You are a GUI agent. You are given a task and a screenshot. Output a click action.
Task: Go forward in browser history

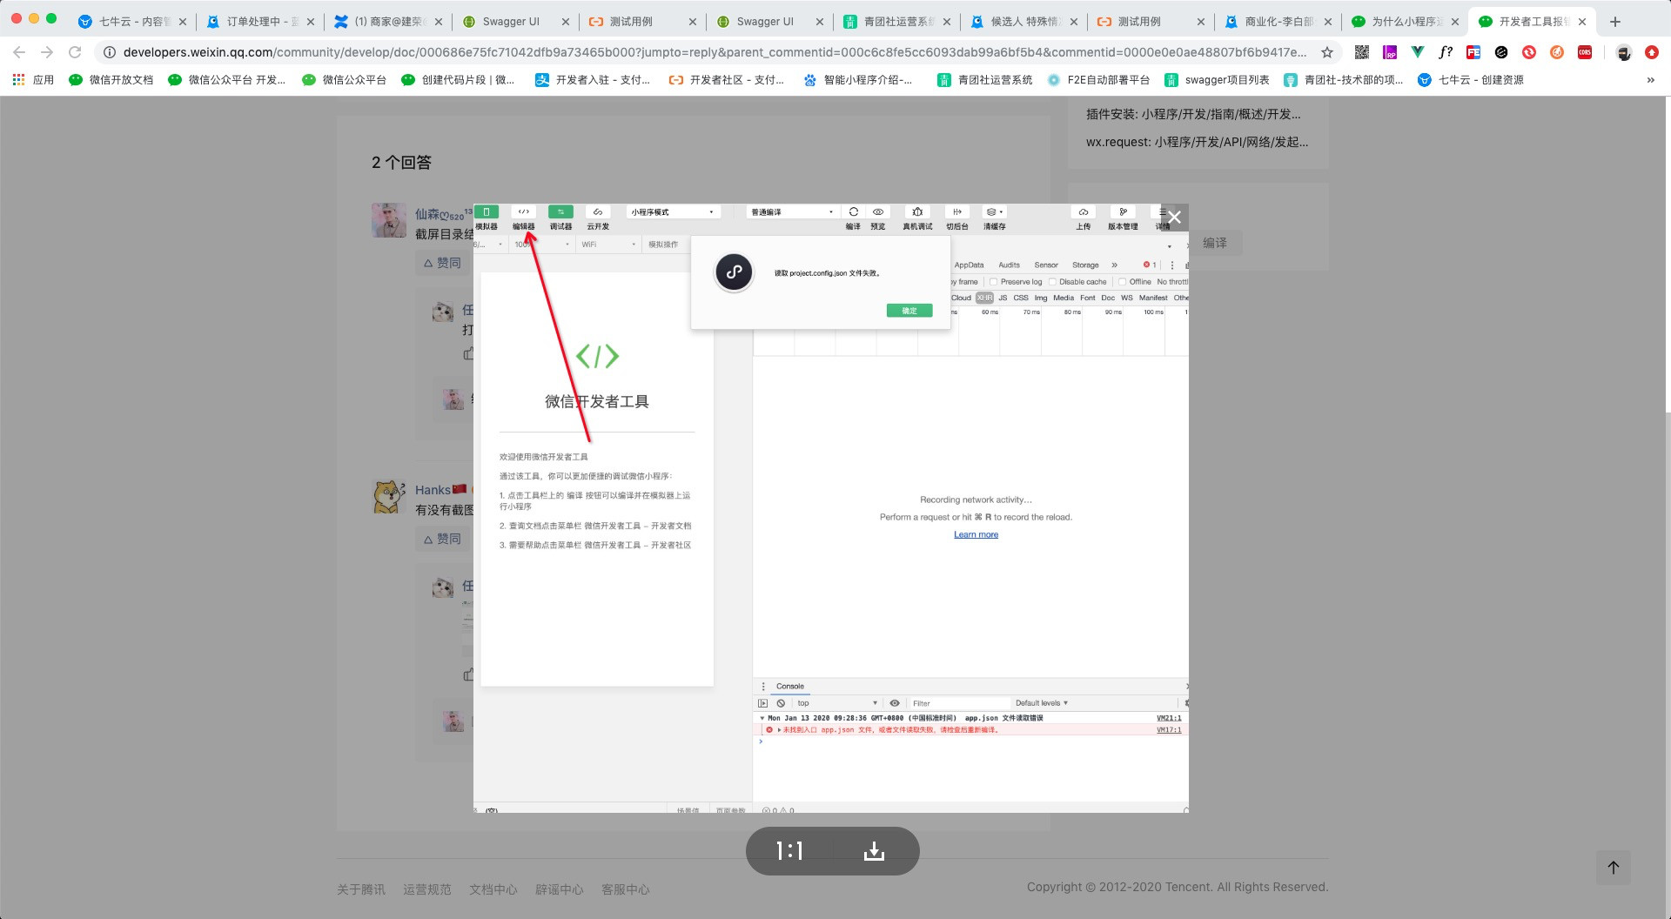tap(47, 52)
